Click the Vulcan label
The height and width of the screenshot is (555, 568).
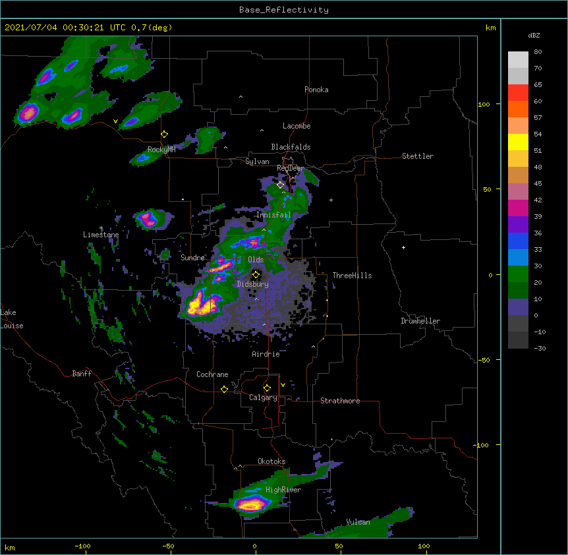[358, 522]
